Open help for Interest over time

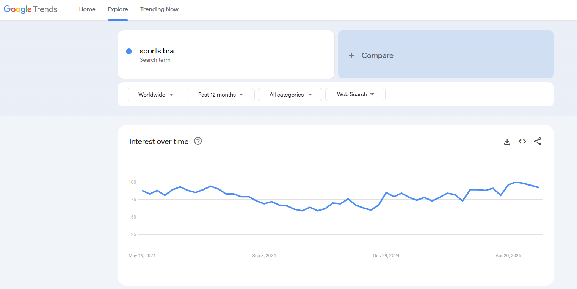point(198,141)
